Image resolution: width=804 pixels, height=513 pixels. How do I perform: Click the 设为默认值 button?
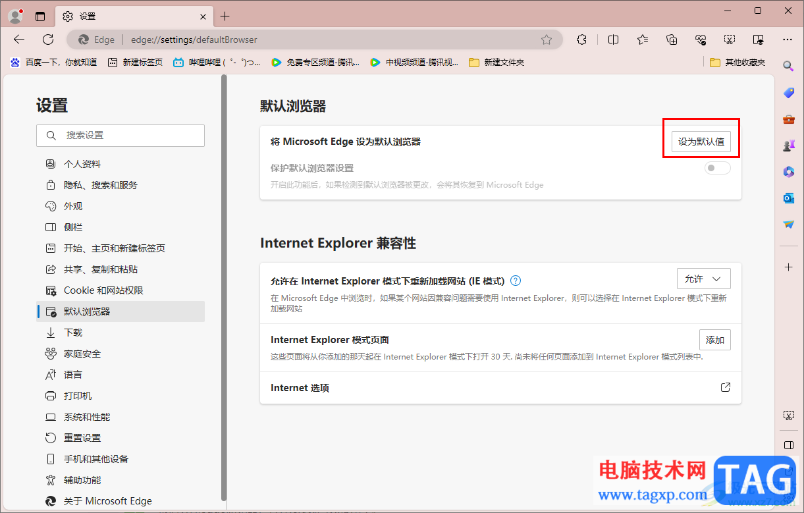point(701,142)
